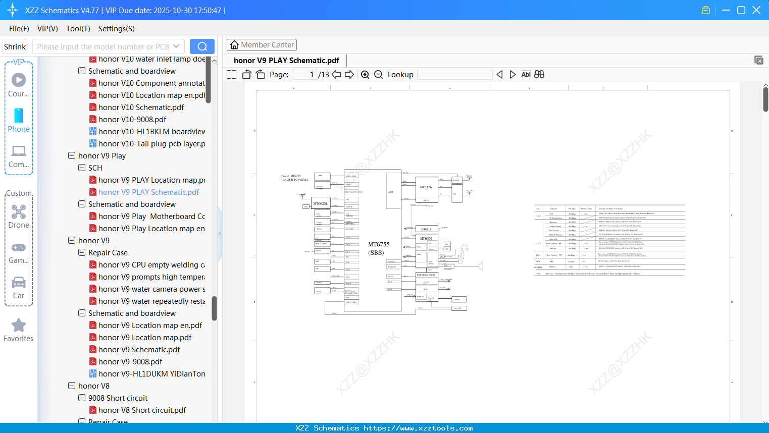Open honor V9-HL1DUKM YiDianTong file
This screenshot has height=433, width=769.
click(x=147, y=374)
